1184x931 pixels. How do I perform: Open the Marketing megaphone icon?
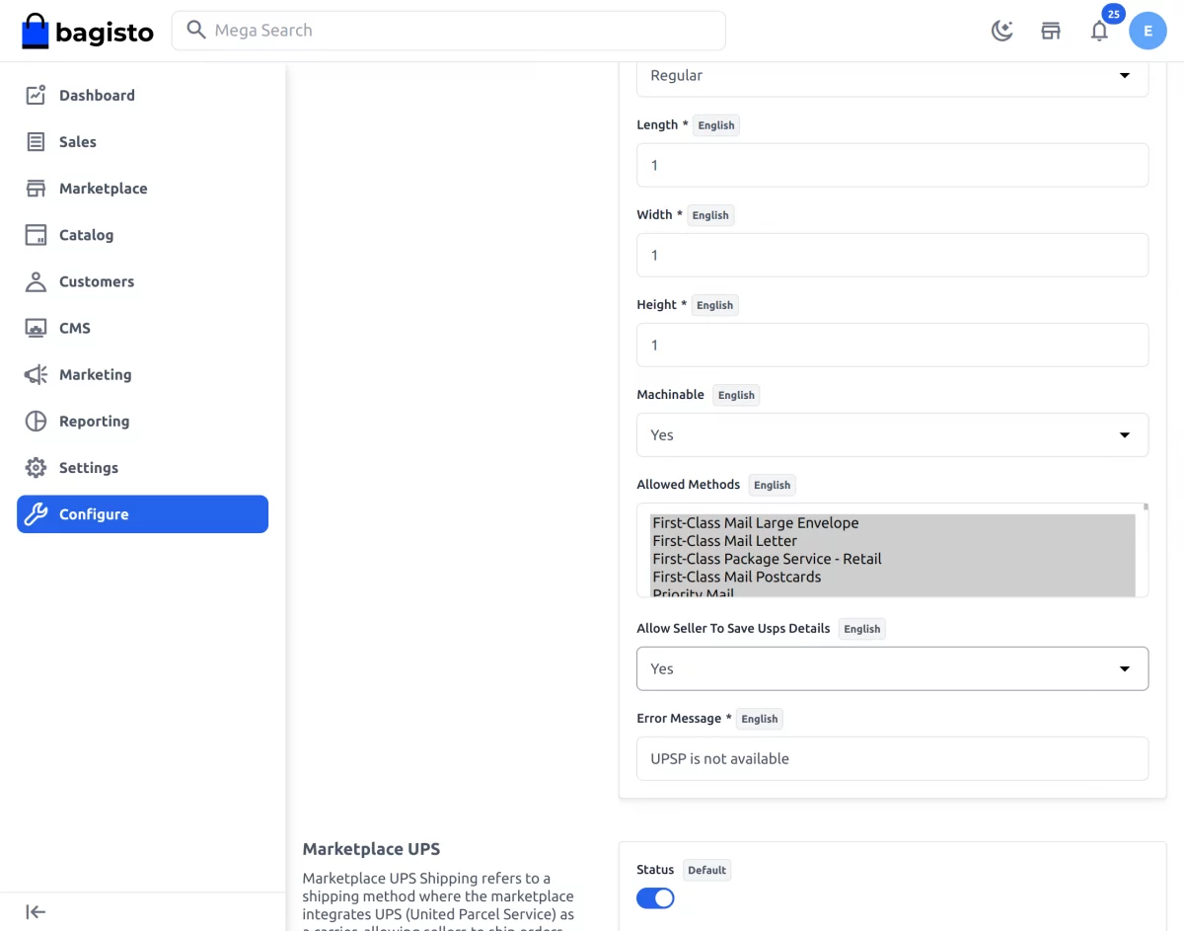[x=36, y=374]
